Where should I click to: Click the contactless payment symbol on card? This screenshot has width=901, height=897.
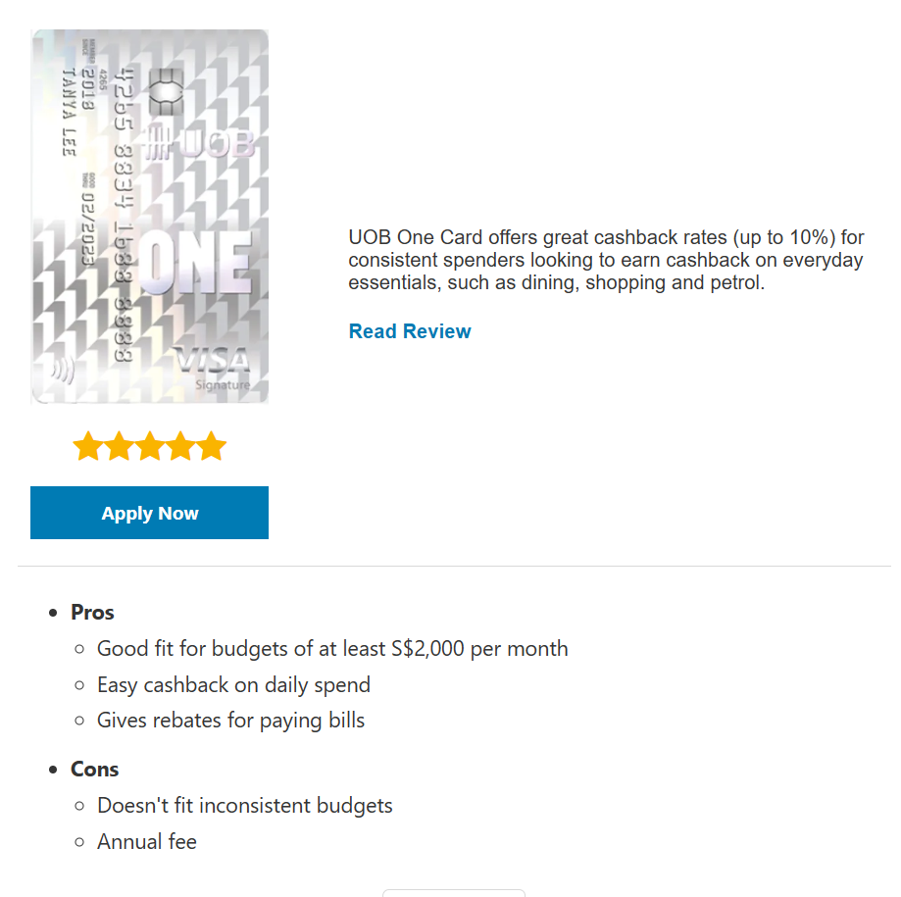[64, 371]
